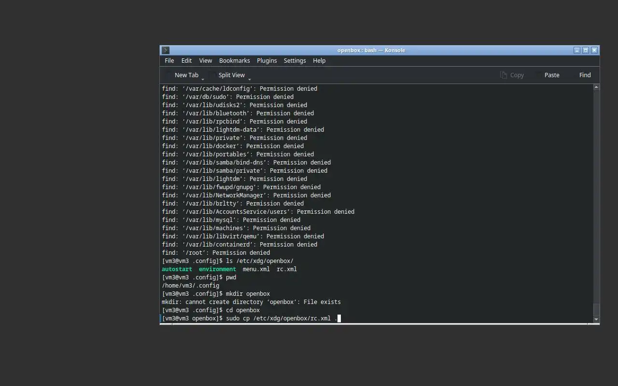This screenshot has height=386, width=618.
Task: Click the scrollbar down arrow in terminal
Action: 596,319
